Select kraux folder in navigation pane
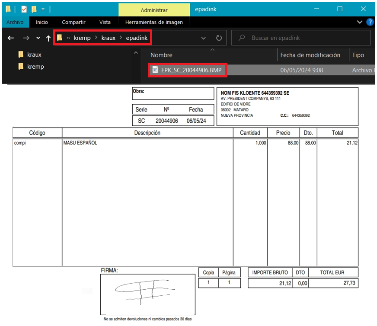 (30, 54)
